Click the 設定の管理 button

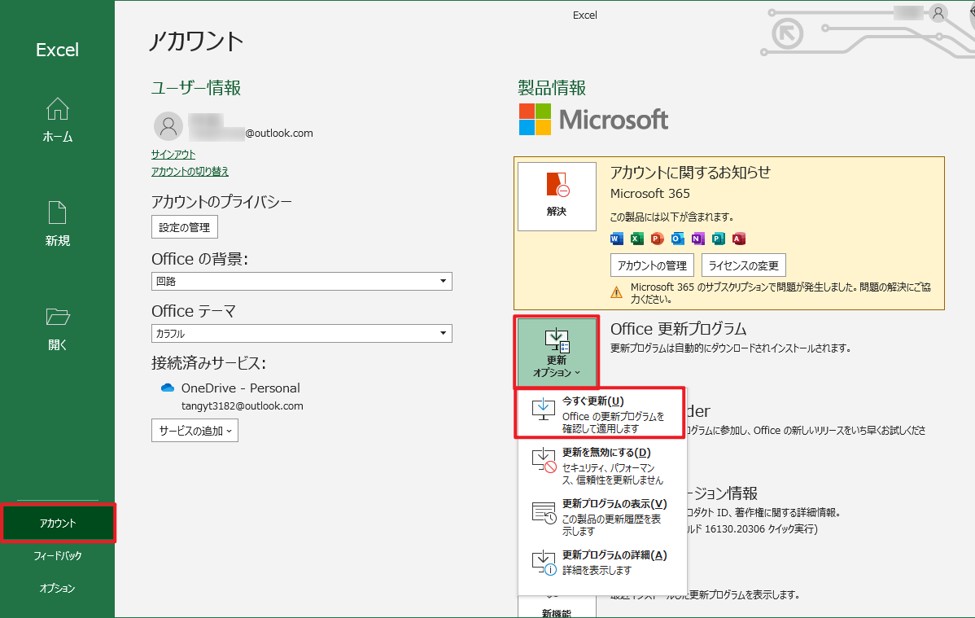coord(184,227)
